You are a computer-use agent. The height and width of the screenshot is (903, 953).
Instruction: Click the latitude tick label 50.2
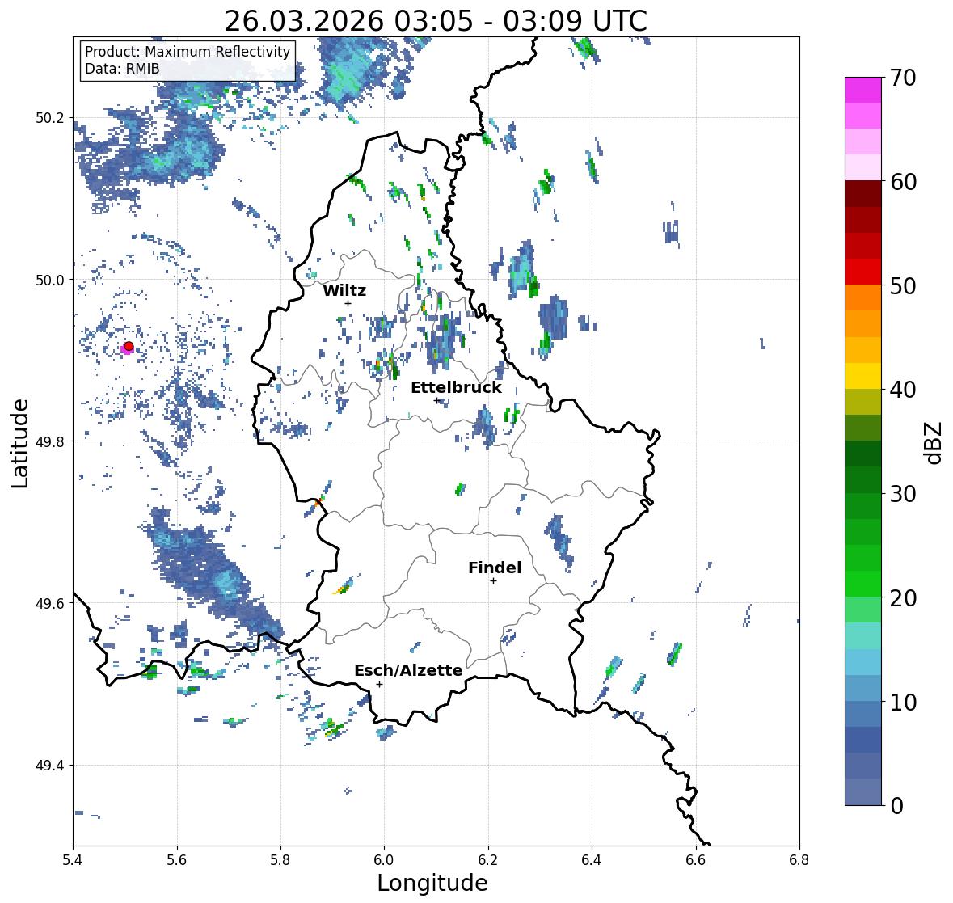click(x=50, y=118)
